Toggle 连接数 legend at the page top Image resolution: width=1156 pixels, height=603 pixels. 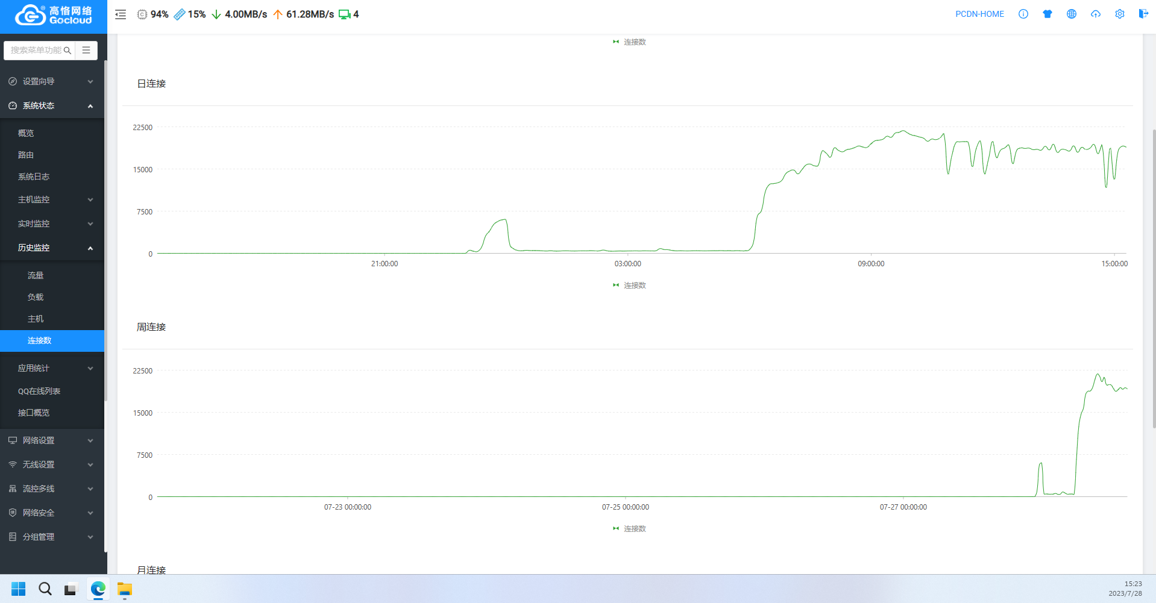pyautogui.click(x=629, y=42)
